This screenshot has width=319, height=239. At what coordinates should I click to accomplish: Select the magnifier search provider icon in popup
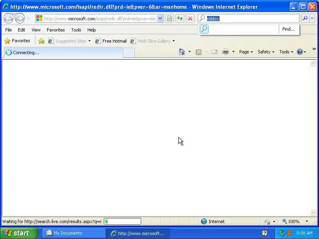point(204,29)
